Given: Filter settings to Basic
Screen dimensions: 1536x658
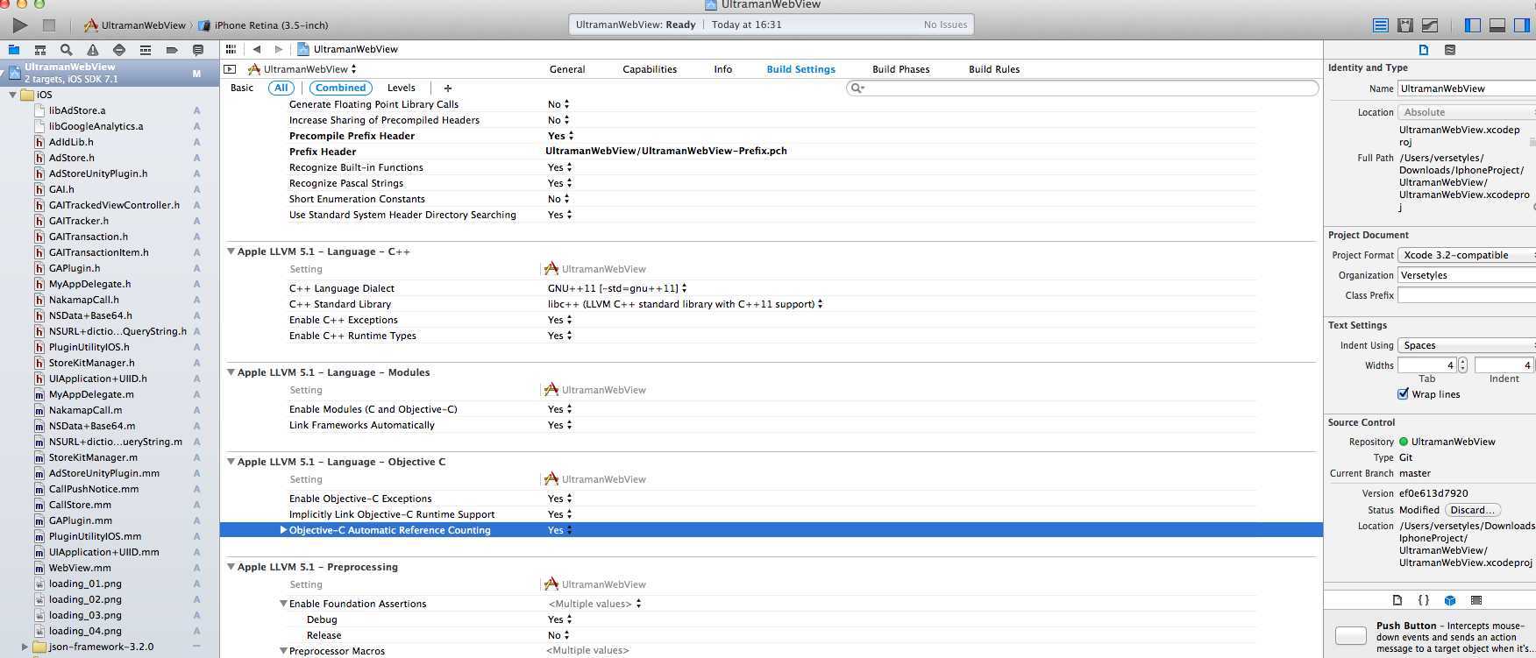Looking at the screenshot, I should tap(242, 88).
